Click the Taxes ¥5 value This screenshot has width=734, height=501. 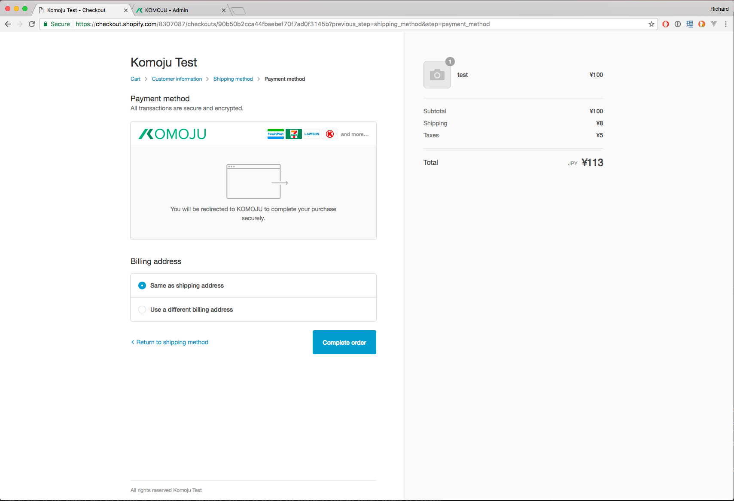(x=600, y=135)
